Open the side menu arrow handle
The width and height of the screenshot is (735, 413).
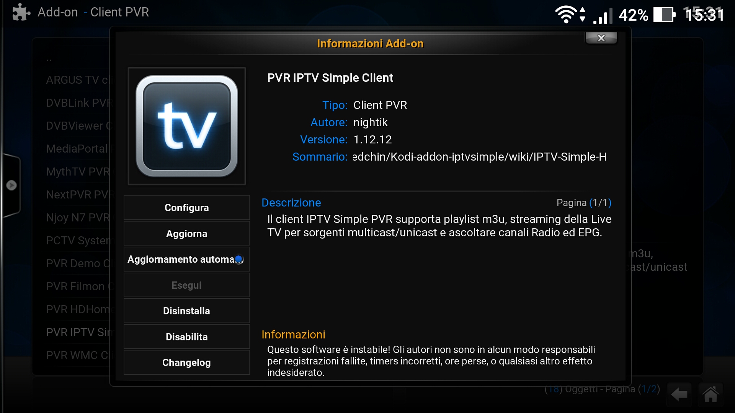click(11, 185)
